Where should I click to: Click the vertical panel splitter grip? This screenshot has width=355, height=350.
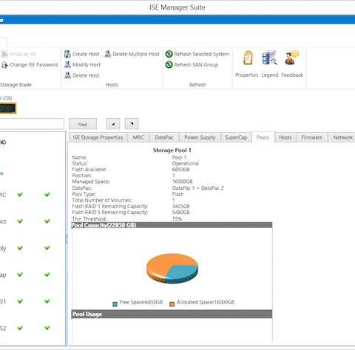(x=67, y=239)
